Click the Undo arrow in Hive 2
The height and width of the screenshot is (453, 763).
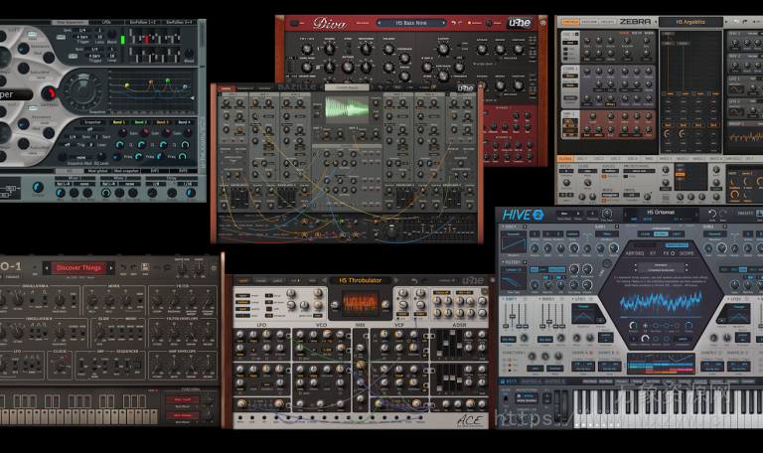(712, 214)
